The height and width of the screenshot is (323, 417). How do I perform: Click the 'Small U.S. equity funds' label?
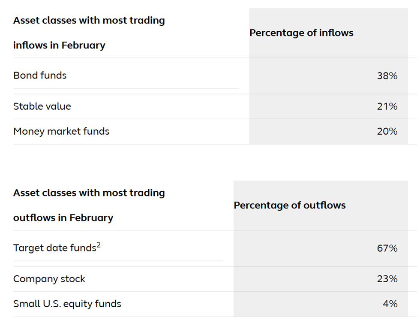pos(67,304)
